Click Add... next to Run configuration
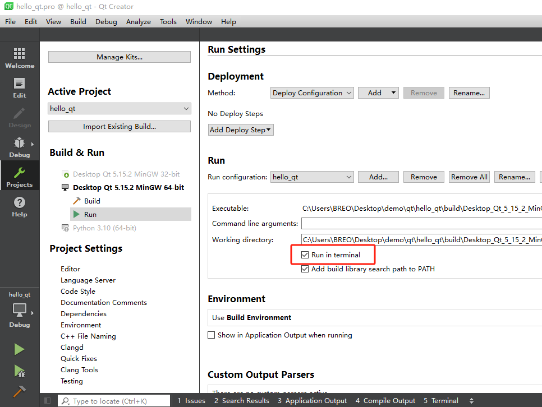The width and height of the screenshot is (542, 407). 379,177
